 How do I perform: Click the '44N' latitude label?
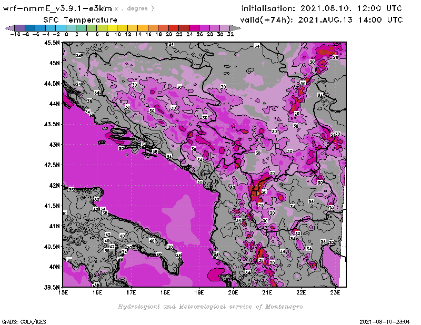(54, 104)
